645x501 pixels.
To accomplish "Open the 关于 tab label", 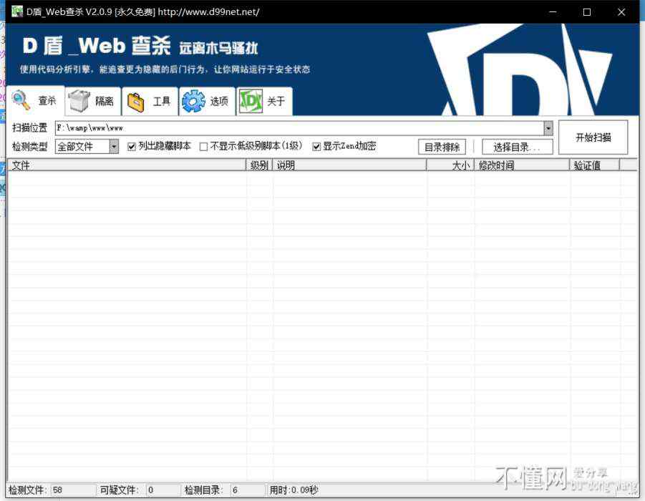I will [276, 101].
